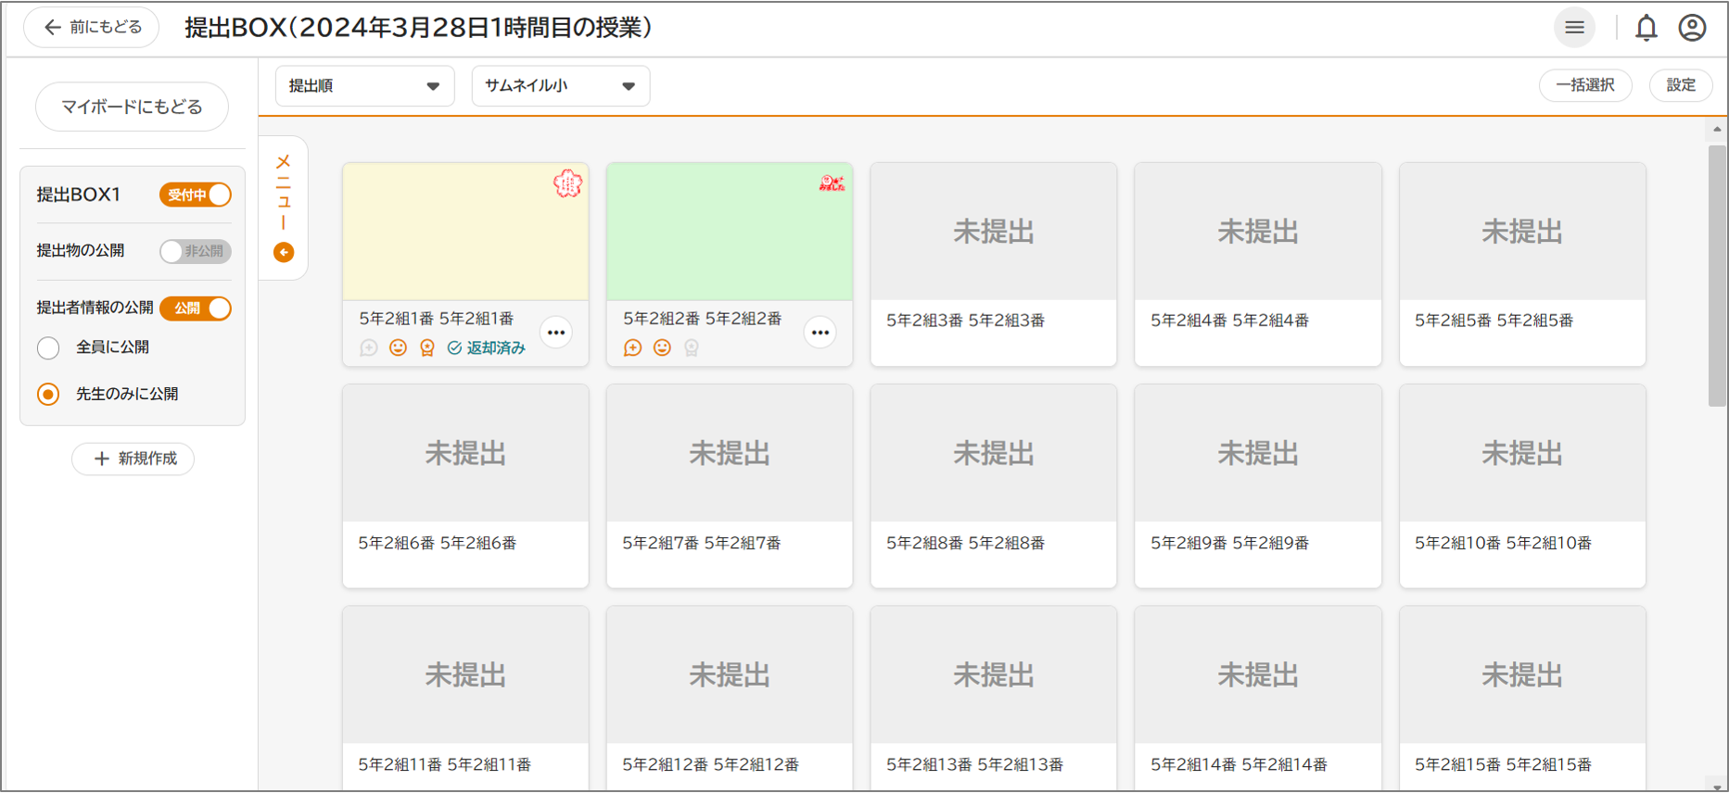Image resolution: width=1729 pixels, height=793 pixels.
Task: Open the three-dot menu on 5年2組1番 card
Action: click(x=556, y=333)
